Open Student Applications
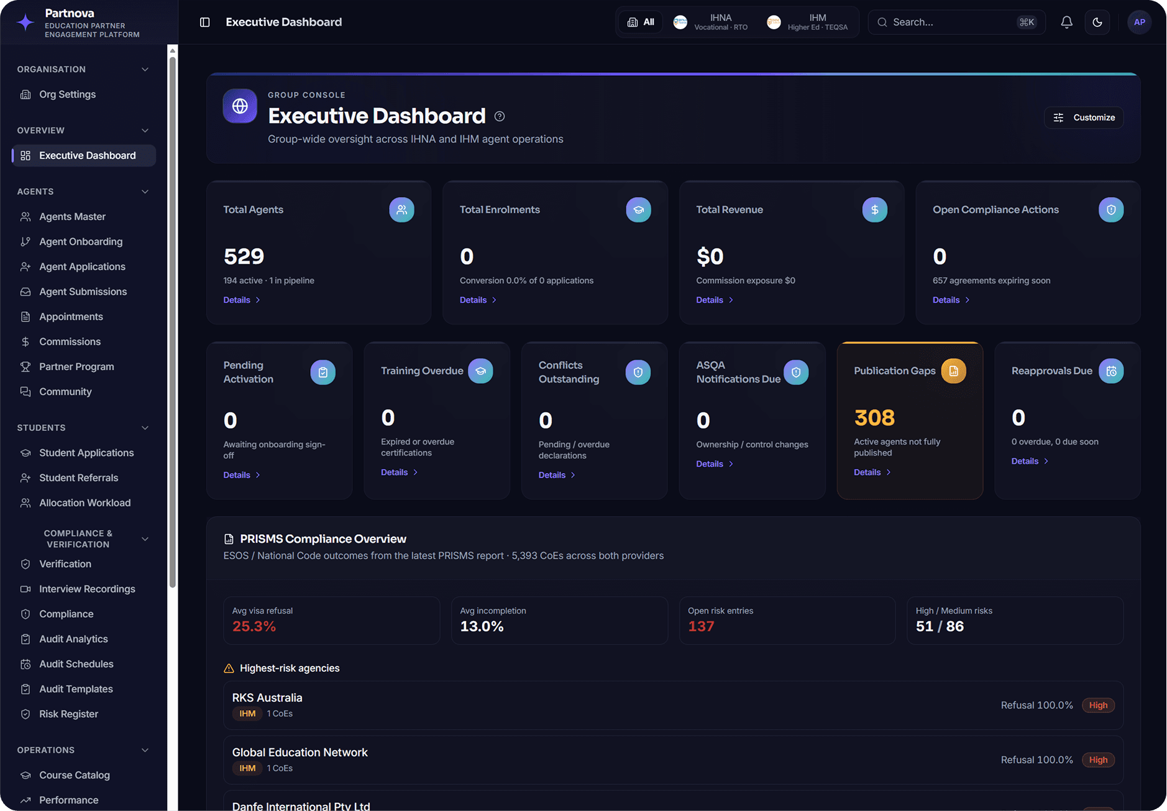The width and height of the screenshot is (1167, 811). click(83, 453)
